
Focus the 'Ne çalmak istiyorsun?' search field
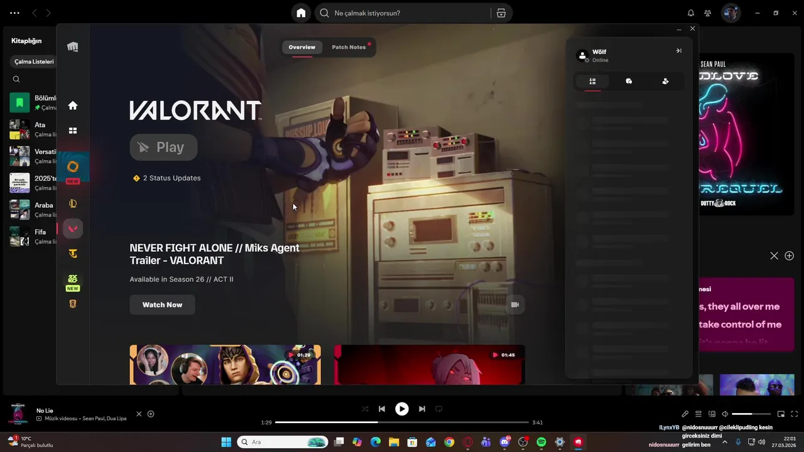[x=402, y=13]
